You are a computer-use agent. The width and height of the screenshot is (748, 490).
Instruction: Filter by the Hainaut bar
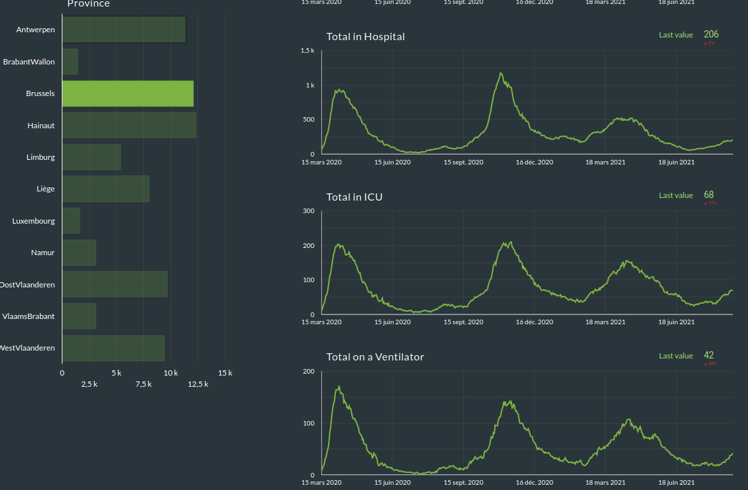[129, 125]
